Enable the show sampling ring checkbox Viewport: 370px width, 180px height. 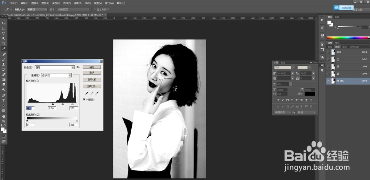95,10
